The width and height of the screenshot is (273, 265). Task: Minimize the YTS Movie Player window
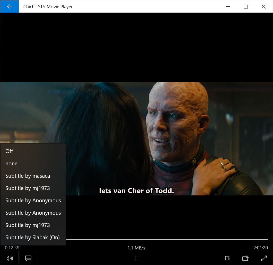(x=228, y=6)
